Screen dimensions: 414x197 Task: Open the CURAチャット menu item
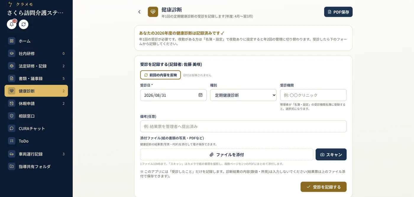click(x=36, y=128)
